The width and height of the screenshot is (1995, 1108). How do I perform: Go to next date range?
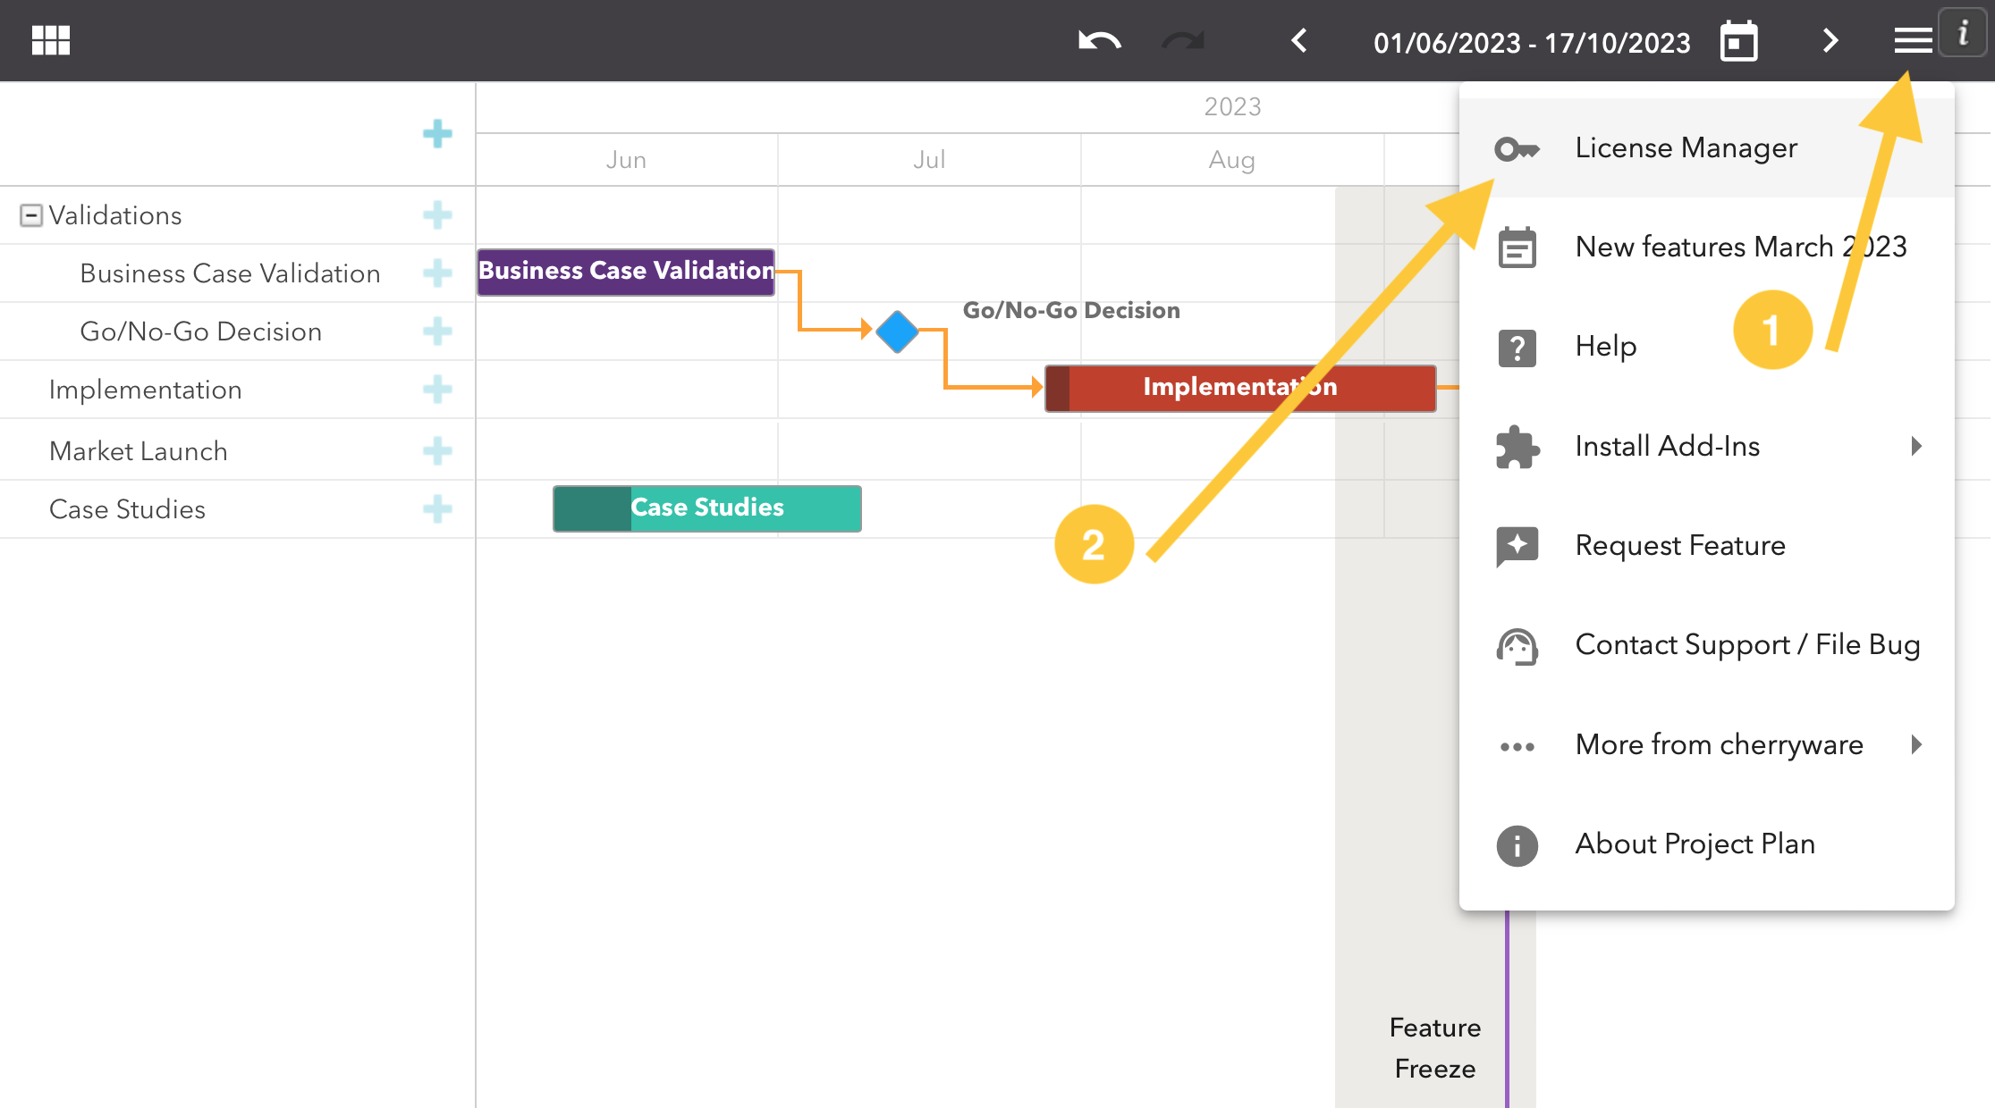pos(1830,41)
